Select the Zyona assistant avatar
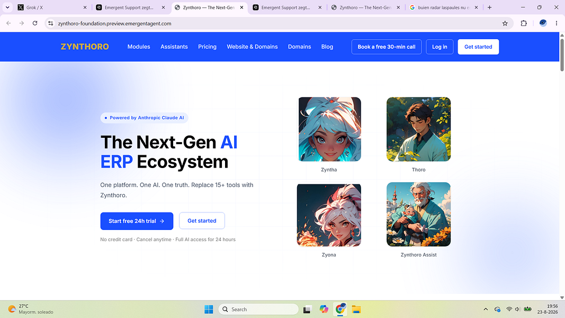The image size is (565, 318). [x=329, y=215]
